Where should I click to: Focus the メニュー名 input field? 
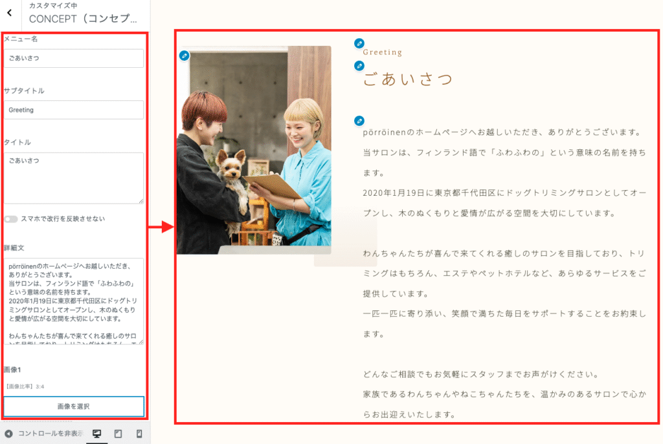point(73,59)
